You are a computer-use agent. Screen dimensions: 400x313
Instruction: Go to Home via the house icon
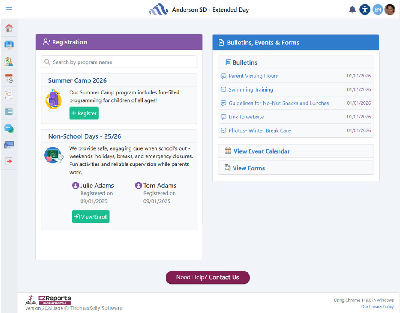click(9, 28)
